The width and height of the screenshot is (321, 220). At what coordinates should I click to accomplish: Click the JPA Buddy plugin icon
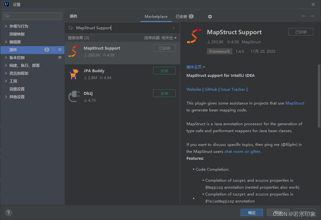(74, 74)
